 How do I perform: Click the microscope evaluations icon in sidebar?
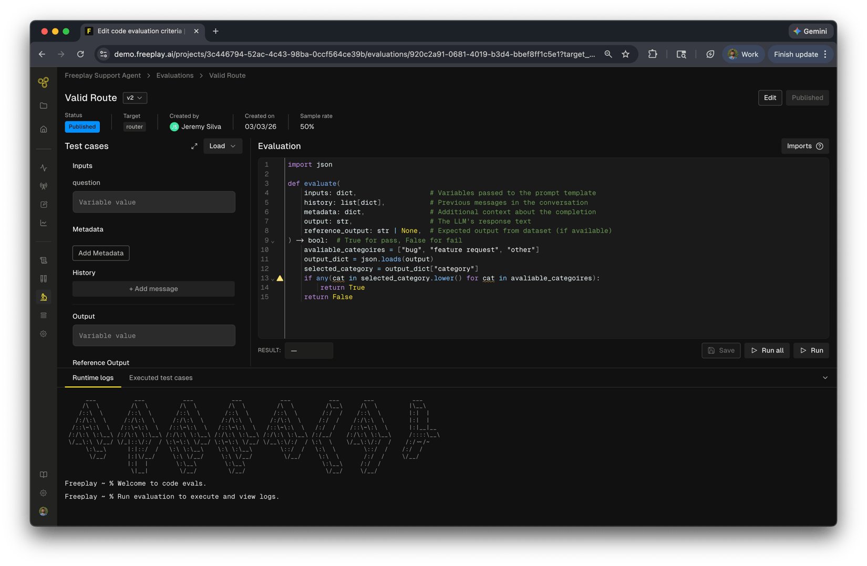click(44, 297)
